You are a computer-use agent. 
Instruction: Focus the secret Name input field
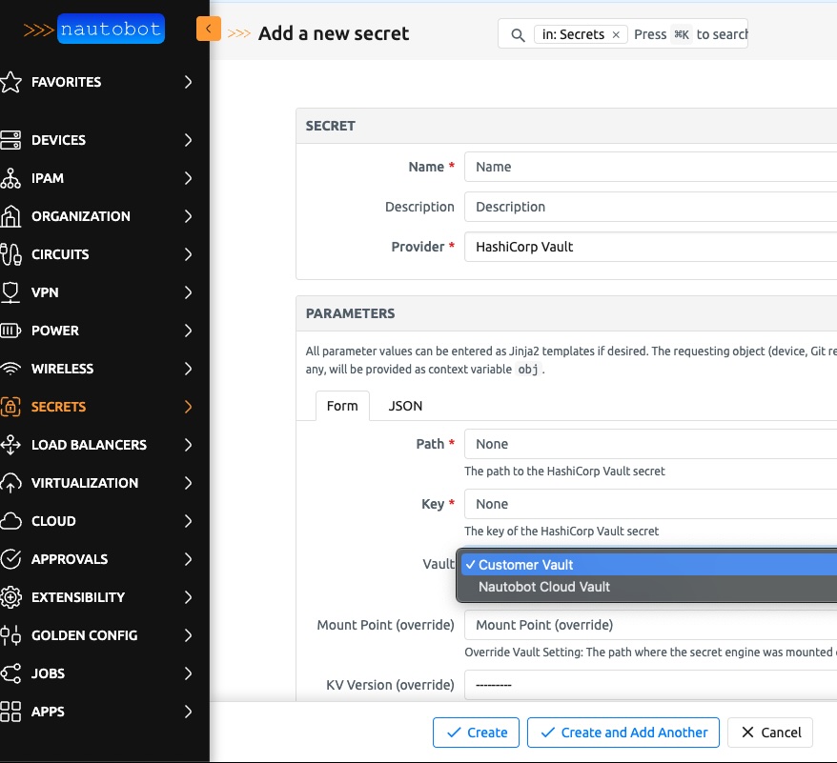click(x=650, y=167)
